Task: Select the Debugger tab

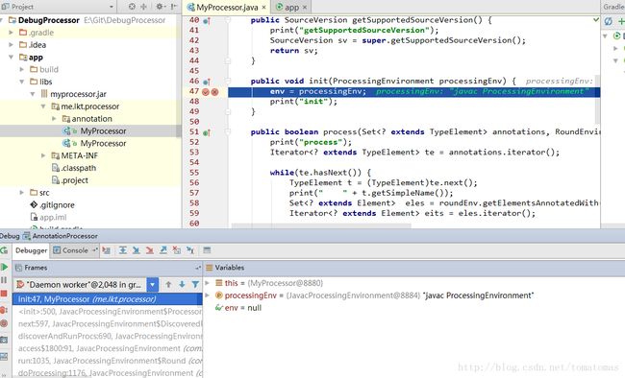Action: coord(31,250)
